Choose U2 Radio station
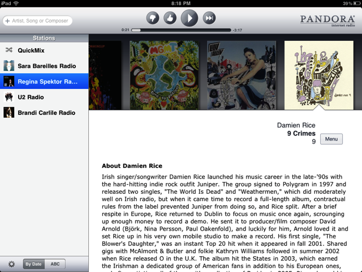Image resolution: width=362 pixels, height=272 pixels. (44, 97)
